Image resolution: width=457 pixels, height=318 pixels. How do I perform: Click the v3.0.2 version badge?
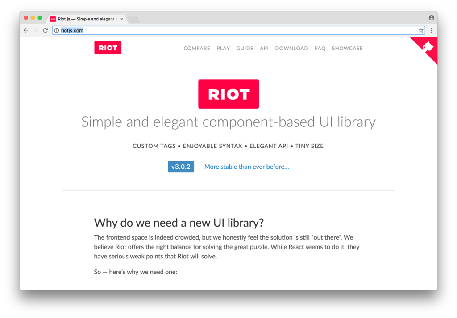pyautogui.click(x=181, y=167)
